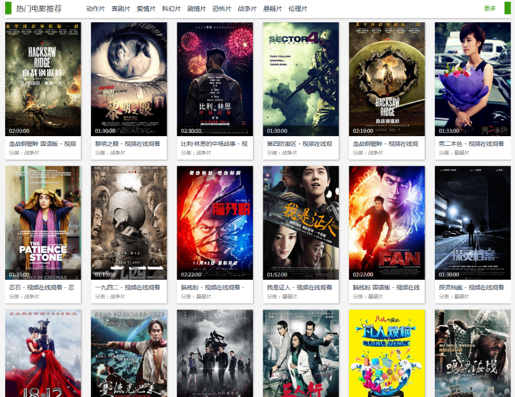Click the 更多 link
Screen dimensions: 515x397
coord(490,9)
